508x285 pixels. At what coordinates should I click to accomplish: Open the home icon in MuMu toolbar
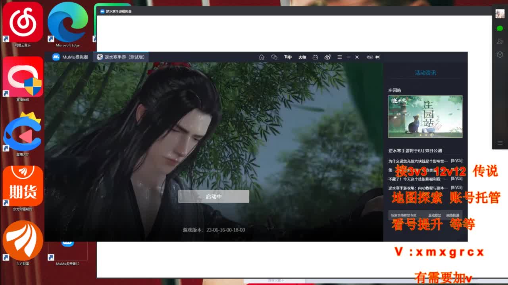pyautogui.click(x=262, y=57)
